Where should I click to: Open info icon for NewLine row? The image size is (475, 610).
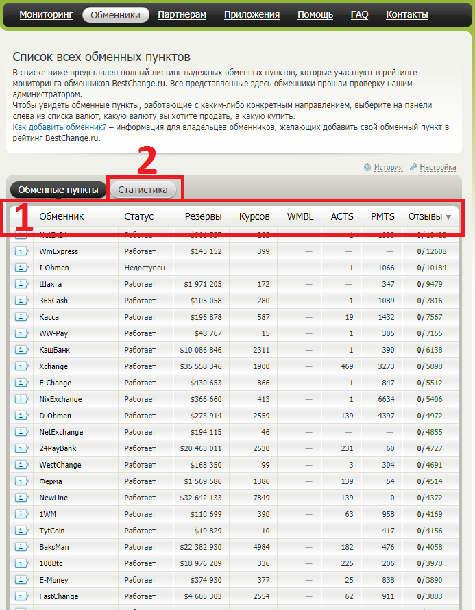[21, 498]
